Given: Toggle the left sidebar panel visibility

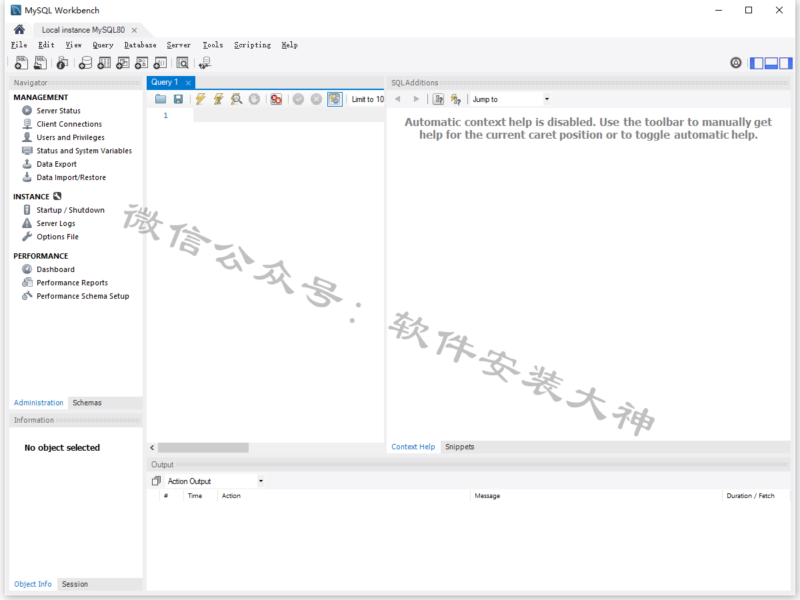Looking at the screenshot, I should pos(757,63).
